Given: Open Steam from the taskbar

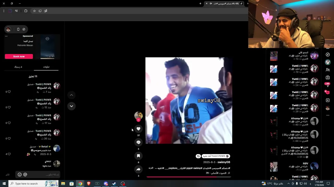Looking at the screenshot, I should point(114,184).
